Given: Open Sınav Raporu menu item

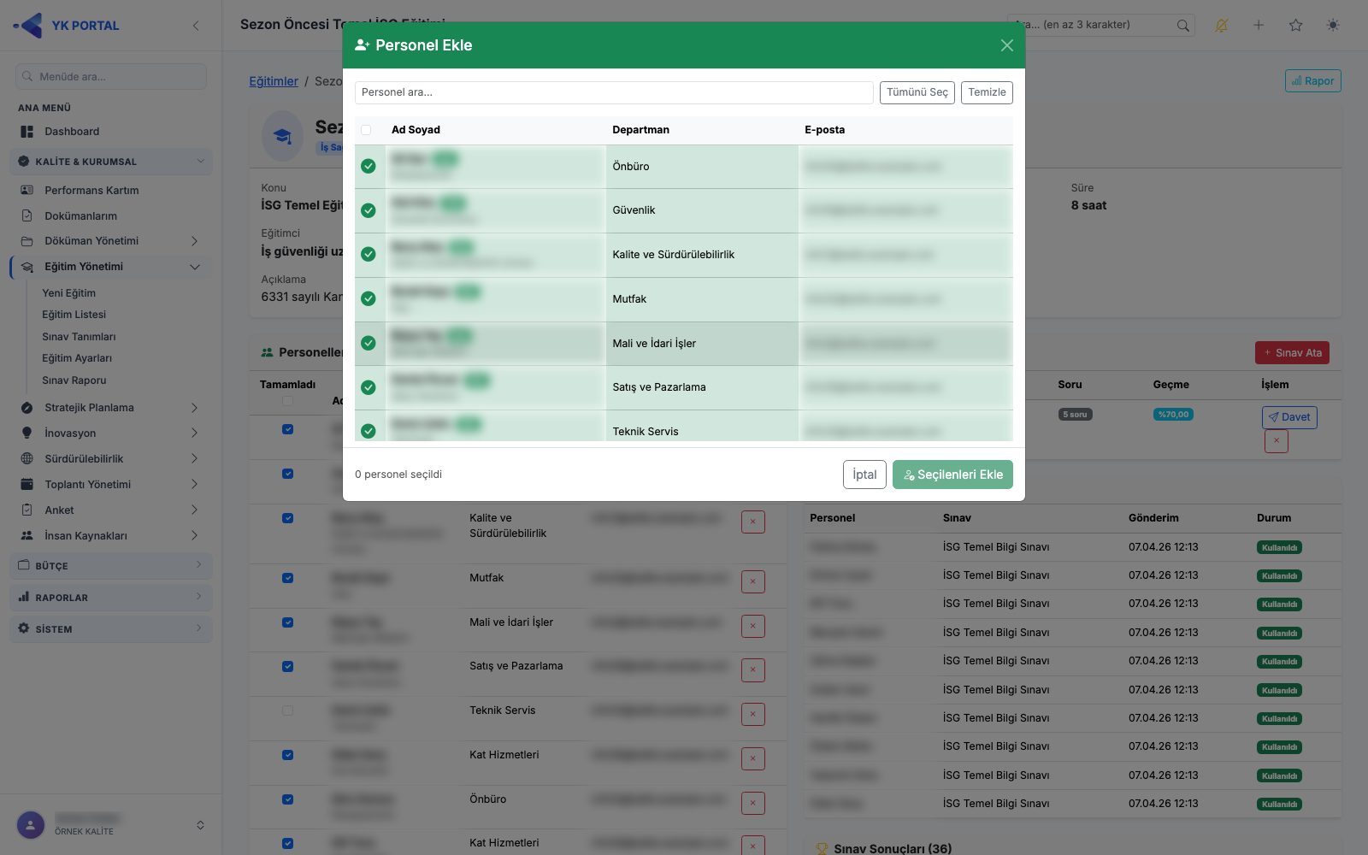Looking at the screenshot, I should [x=74, y=380].
